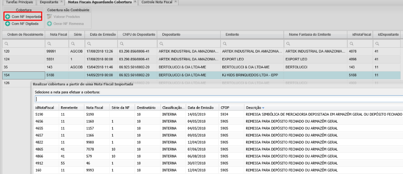Viewport: 403px width, 174px height.
Task: Click the search icon in Nome Fantasia do Emitente filter
Action: (288, 43)
